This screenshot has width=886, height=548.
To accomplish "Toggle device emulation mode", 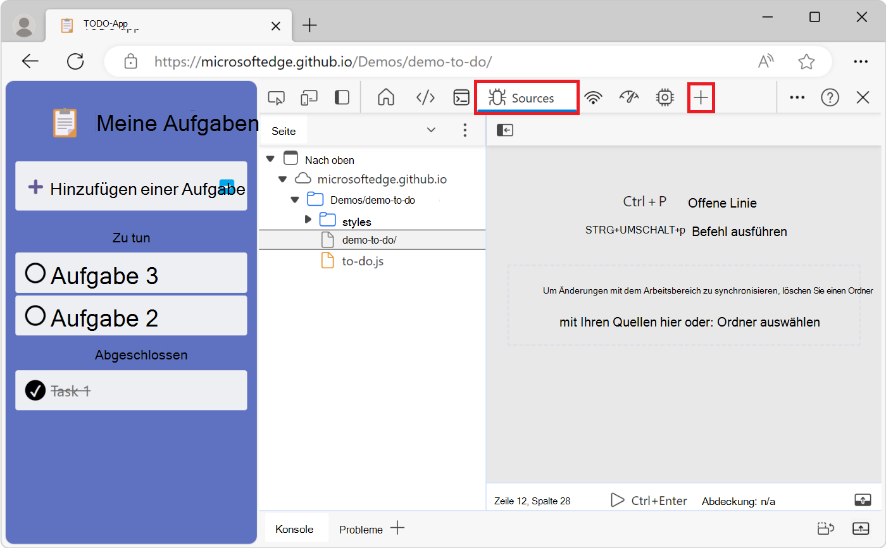I will coord(309,97).
